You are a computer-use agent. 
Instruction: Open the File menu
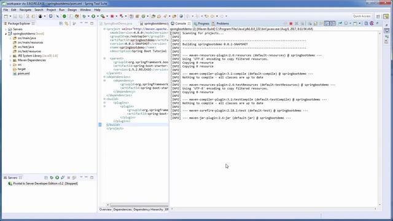pos(6,10)
